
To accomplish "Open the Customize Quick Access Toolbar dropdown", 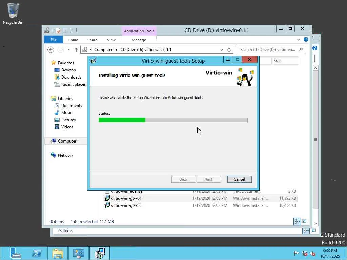I will [x=72, y=30].
